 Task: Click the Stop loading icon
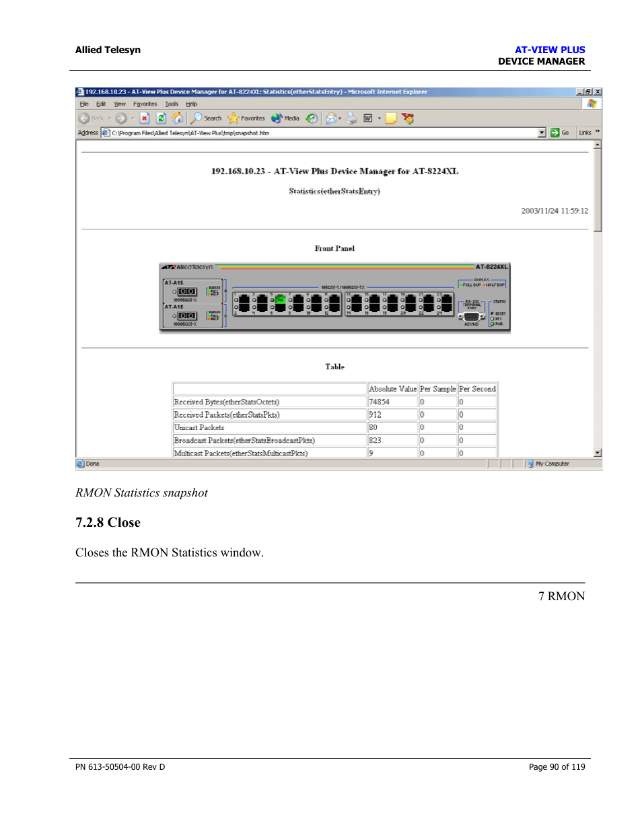pos(145,118)
